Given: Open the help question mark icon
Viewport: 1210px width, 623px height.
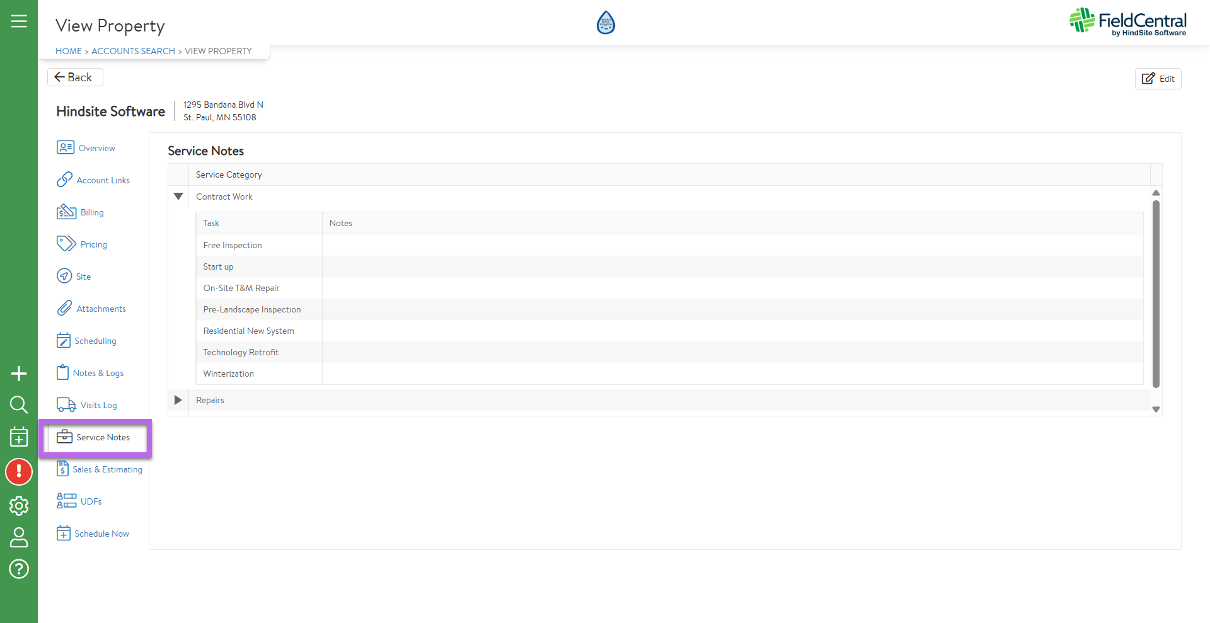Looking at the screenshot, I should point(19,569).
